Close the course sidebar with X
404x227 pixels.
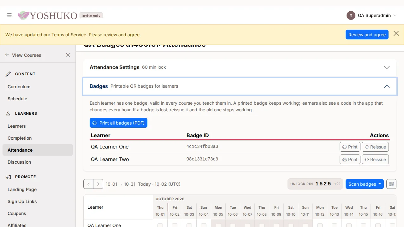pyautogui.click(x=68, y=55)
